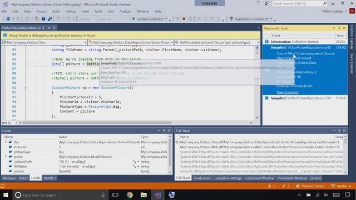The height and width of the screenshot is (200, 356).
Task: Switch to the Breakpoints tab
Action: tap(202, 178)
